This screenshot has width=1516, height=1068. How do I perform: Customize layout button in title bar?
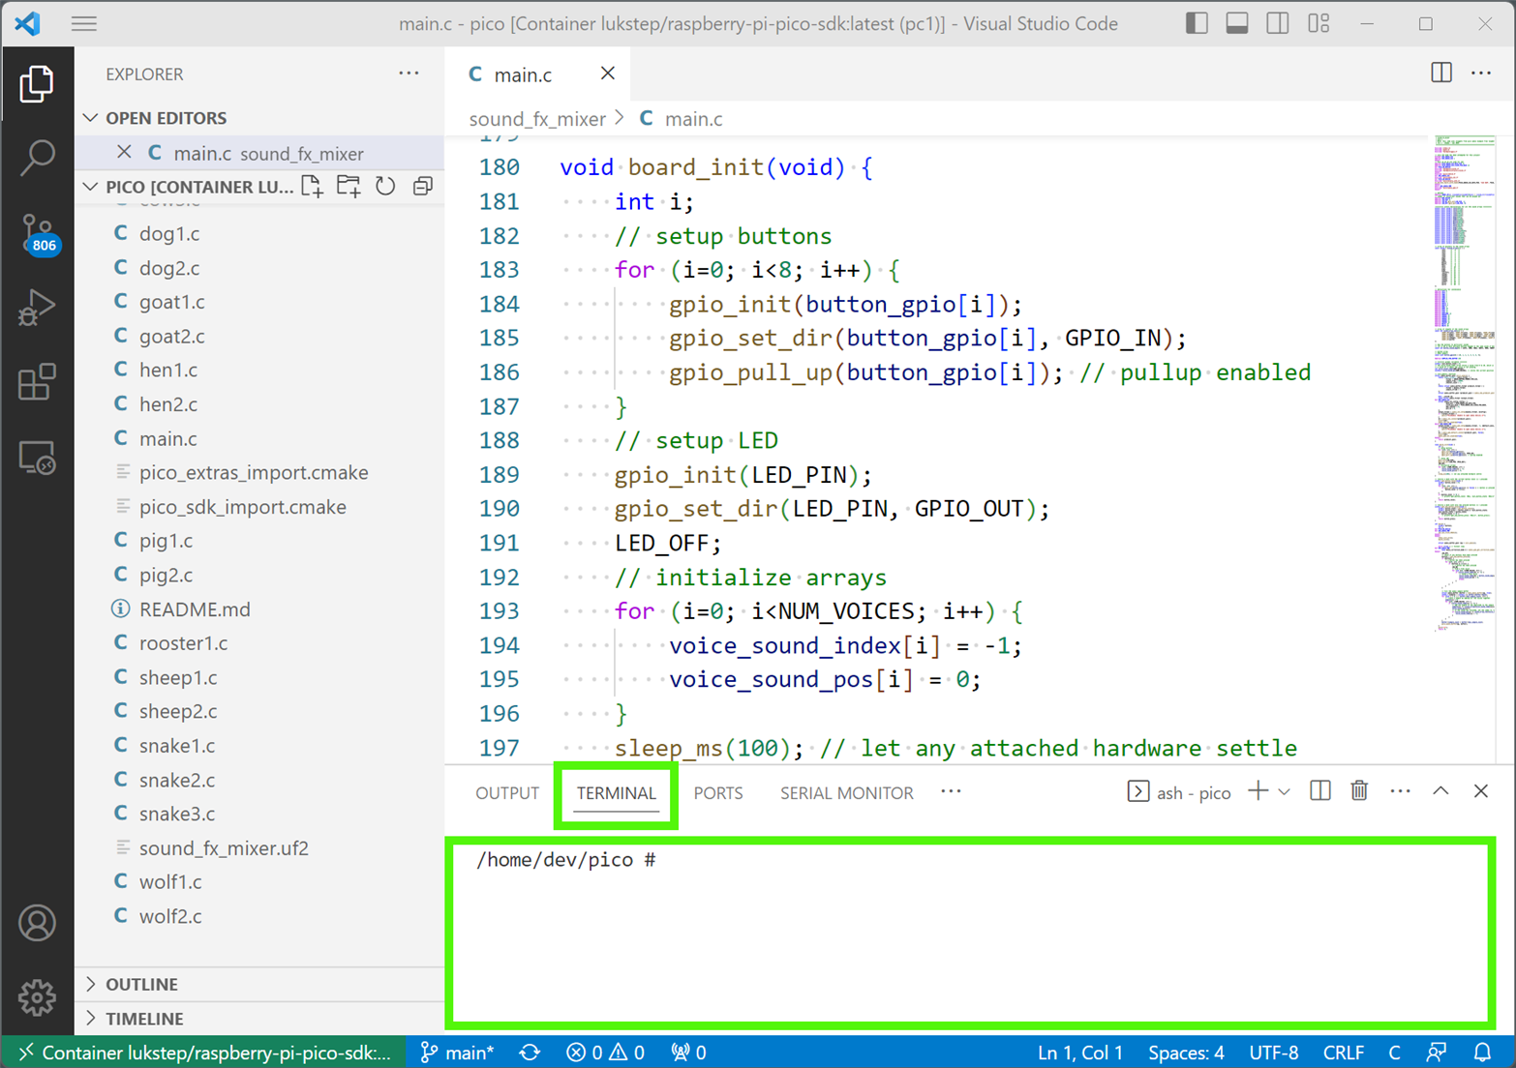pyautogui.click(x=1319, y=23)
